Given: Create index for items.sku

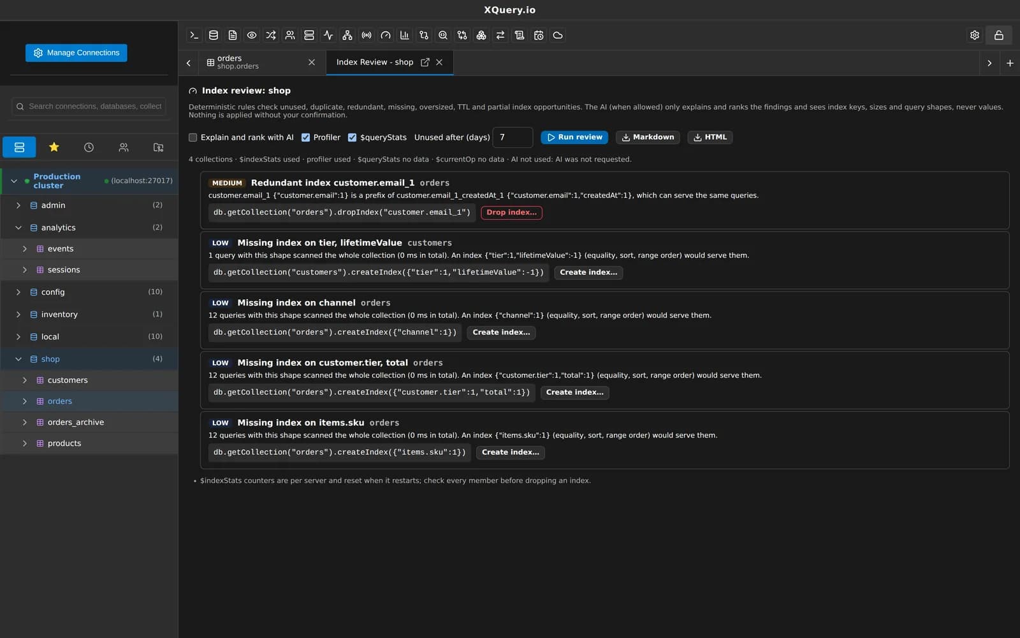Looking at the screenshot, I should pyautogui.click(x=511, y=452).
